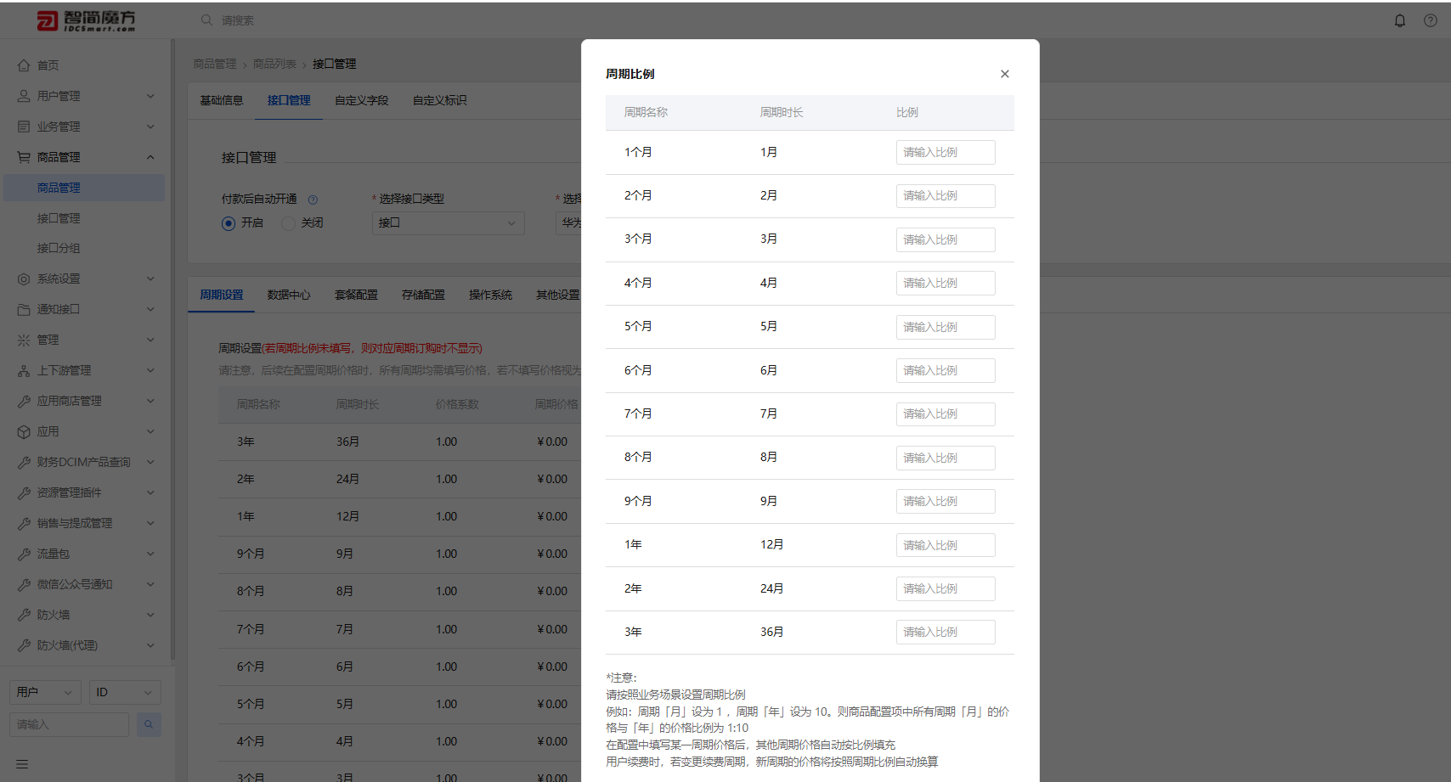Click the 3年 ratio input field
Screen dimensions: 1451x782
click(x=946, y=632)
